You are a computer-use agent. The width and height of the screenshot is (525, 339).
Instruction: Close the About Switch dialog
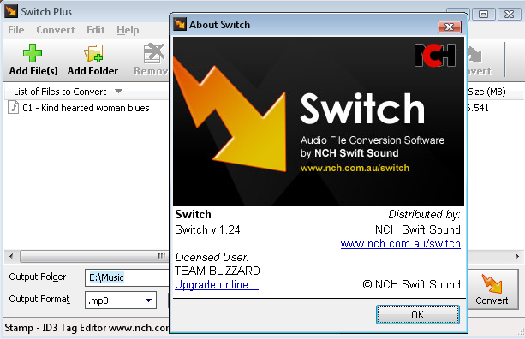[x=450, y=27]
